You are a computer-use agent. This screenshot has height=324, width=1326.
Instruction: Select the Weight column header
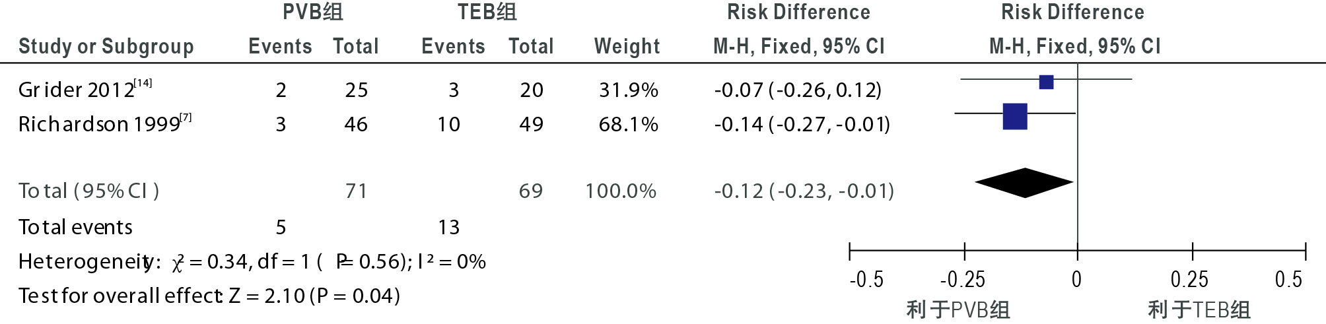(627, 46)
